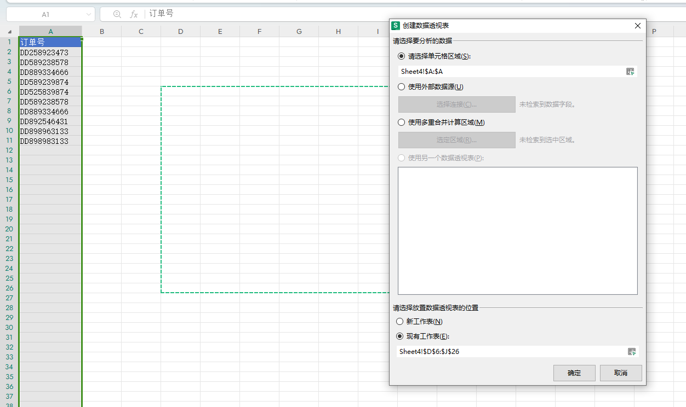Select column C header
Viewport: 686px width, 407px height.
[x=141, y=32]
